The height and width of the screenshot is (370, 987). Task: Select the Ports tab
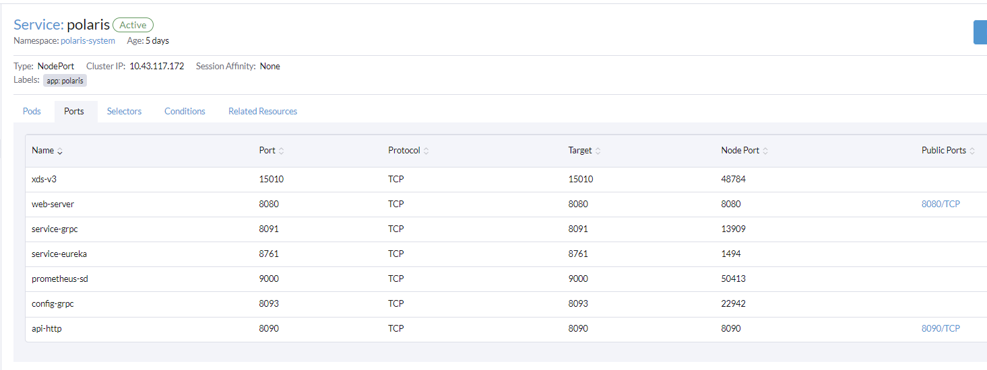coord(74,112)
